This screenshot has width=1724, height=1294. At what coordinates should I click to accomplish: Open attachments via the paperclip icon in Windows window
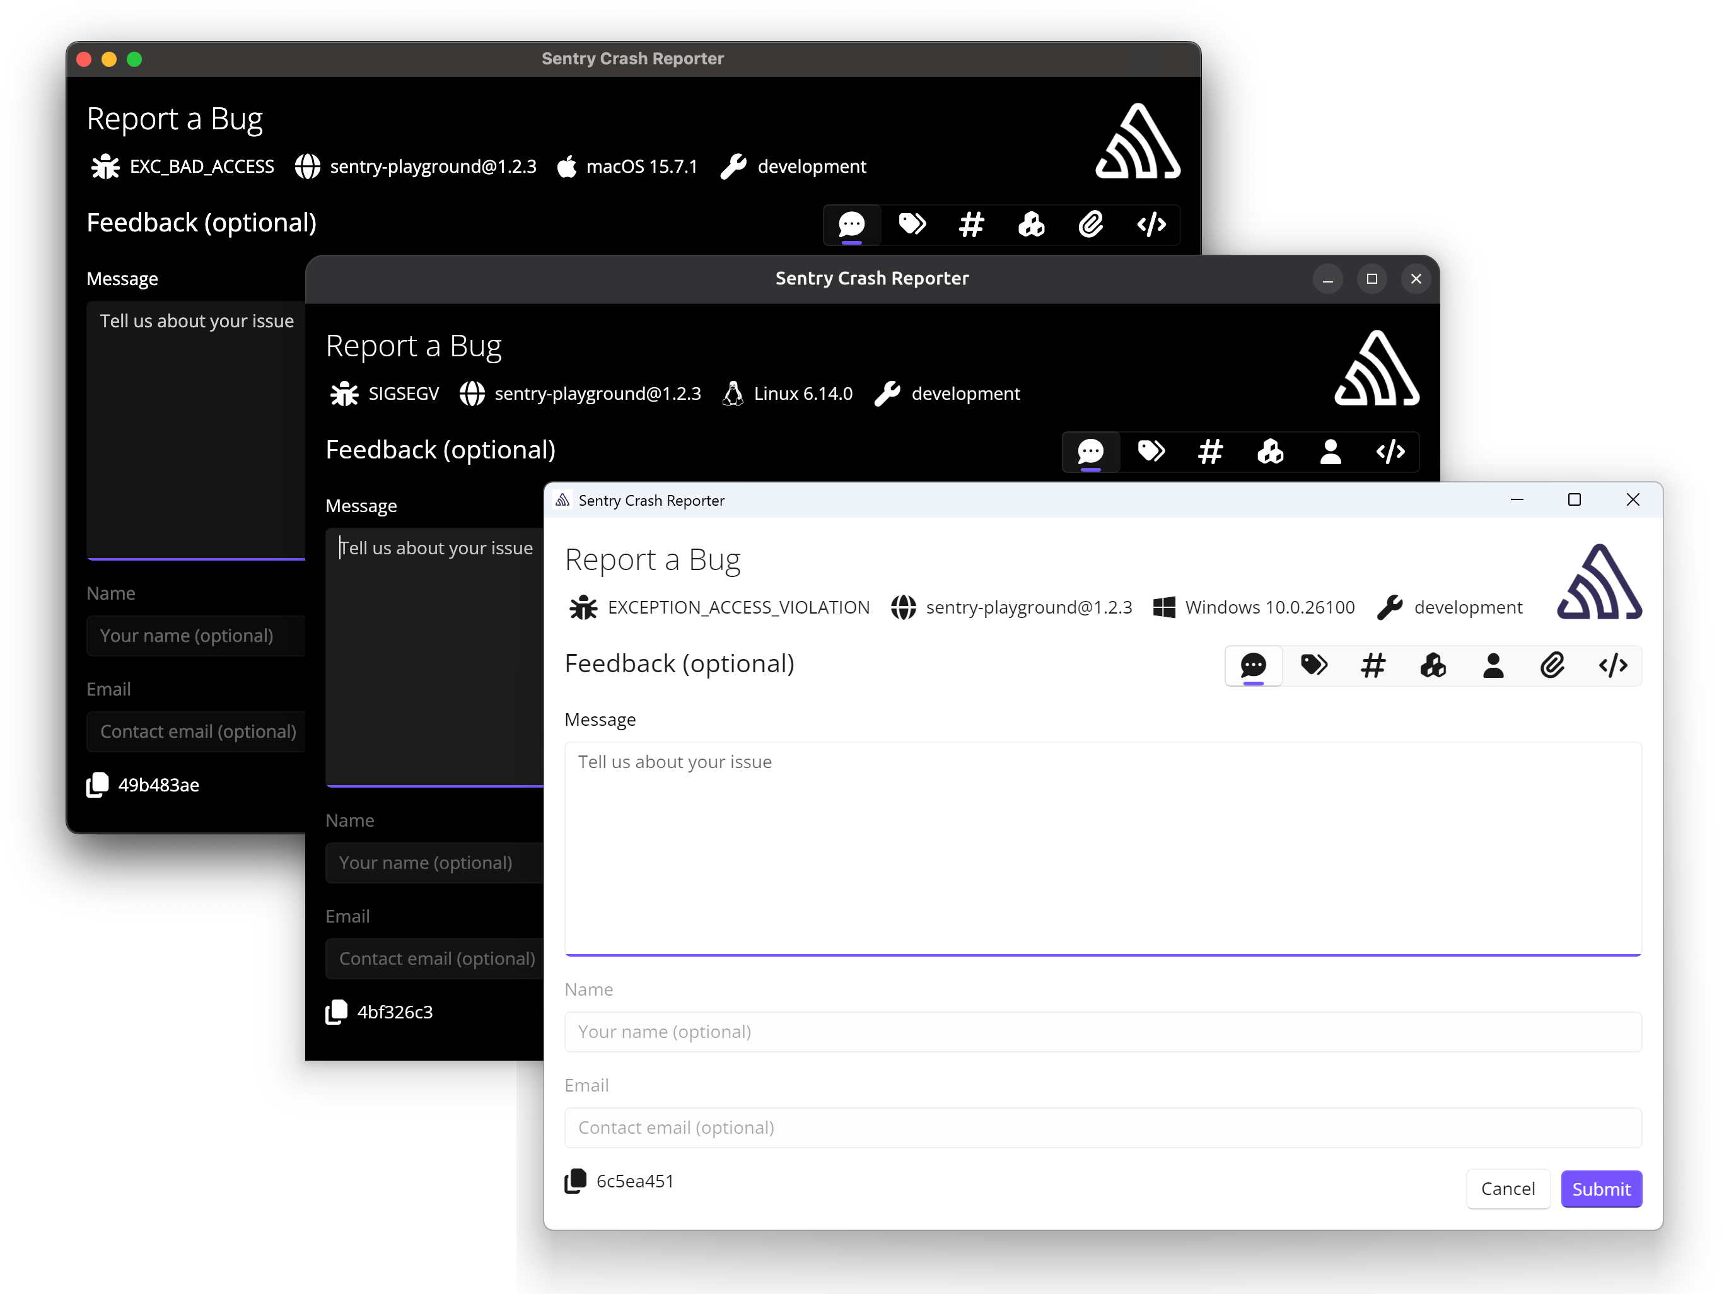[x=1553, y=666]
